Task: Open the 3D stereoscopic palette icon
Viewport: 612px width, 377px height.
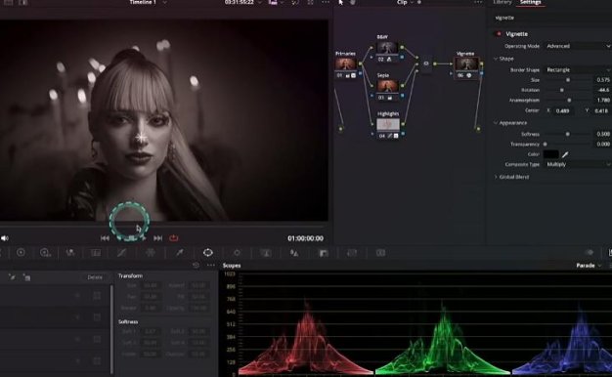Action: pos(380,253)
